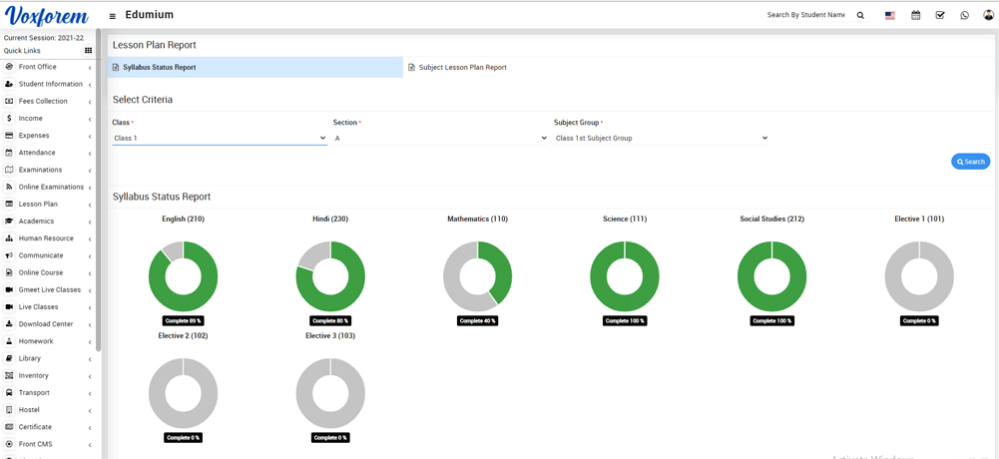Open the user profile avatar
Viewport: 999px width, 459px height.
click(x=989, y=16)
